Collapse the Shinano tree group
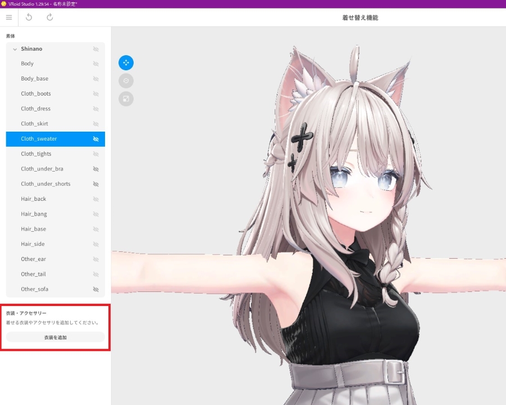 click(15, 49)
